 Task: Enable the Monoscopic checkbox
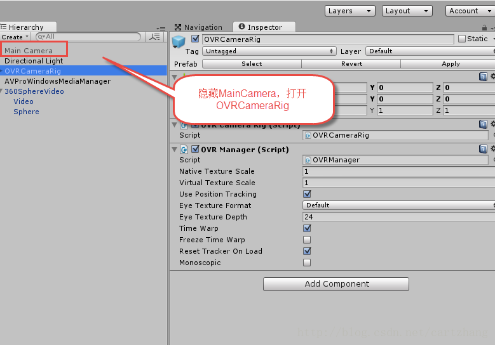click(307, 263)
